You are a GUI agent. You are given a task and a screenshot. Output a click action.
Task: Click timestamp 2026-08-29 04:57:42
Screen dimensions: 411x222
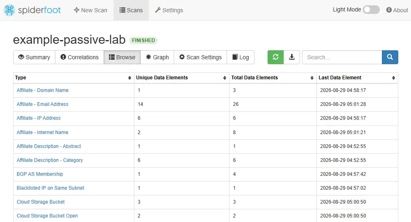pyautogui.click(x=343, y=174)
